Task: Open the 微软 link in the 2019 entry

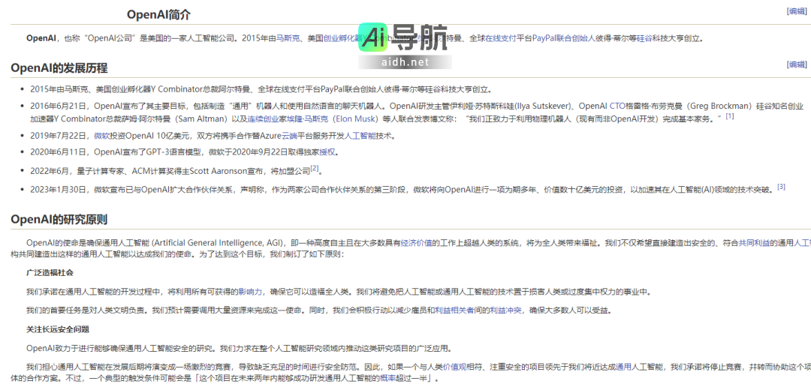Action: (101, 136)
